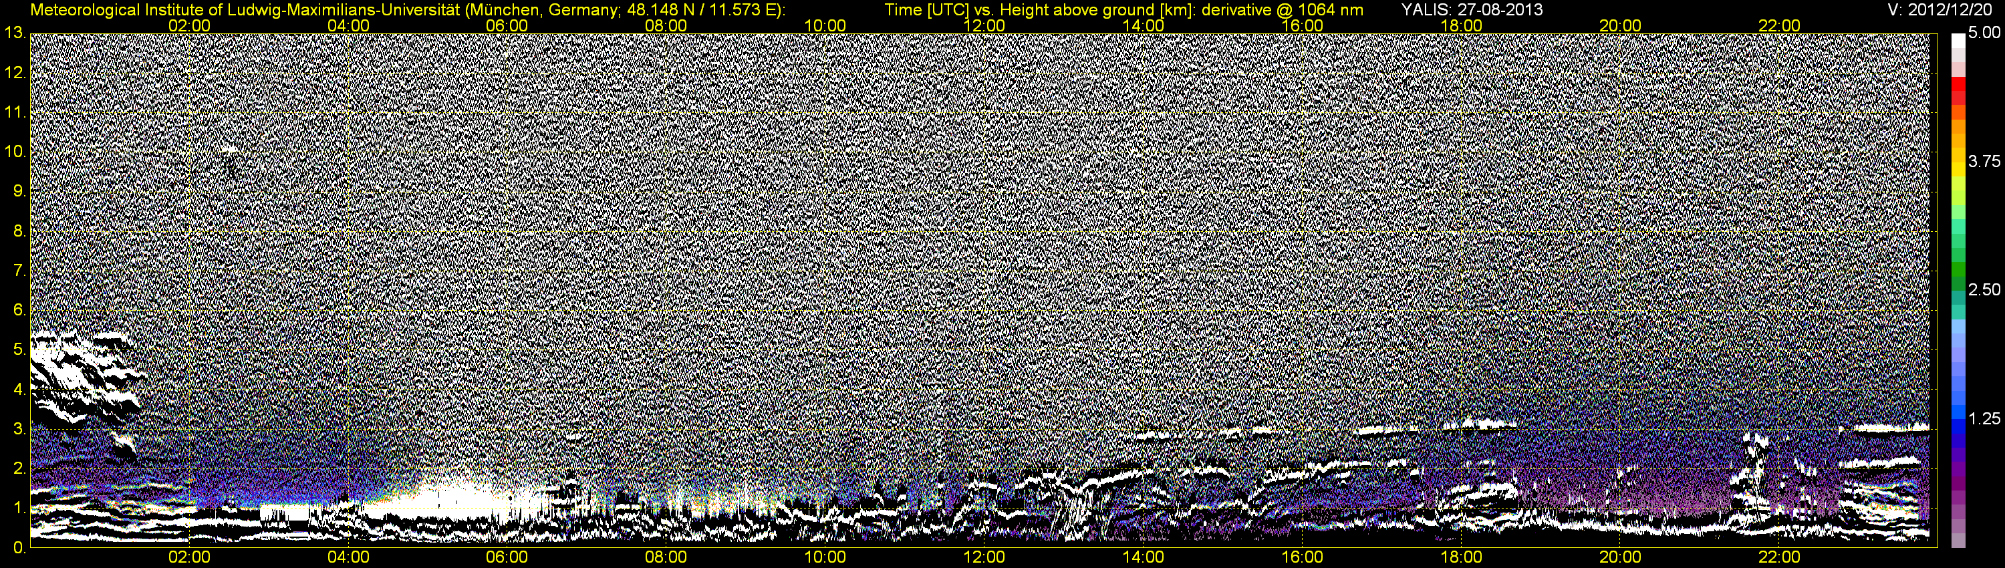
Task: Click the 02:00 label on the lower time axis
Action: [189, 557]
